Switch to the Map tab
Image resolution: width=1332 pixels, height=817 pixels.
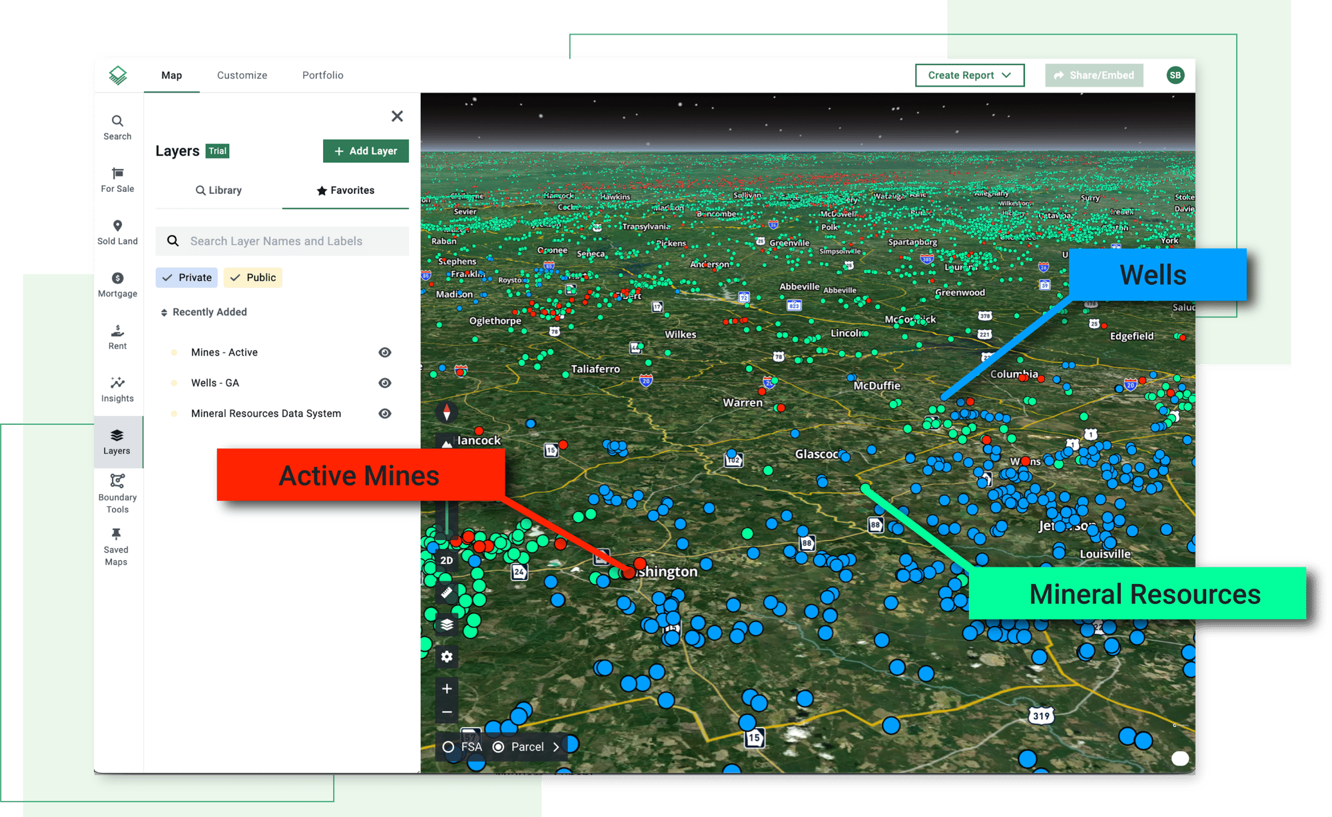tap(172, 75)
